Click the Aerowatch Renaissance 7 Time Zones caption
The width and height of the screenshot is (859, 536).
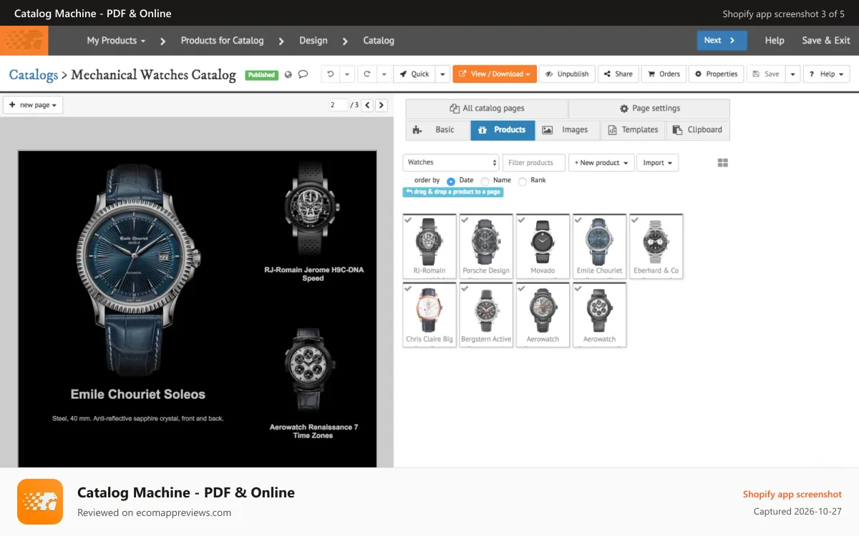[x=314, y=431]
